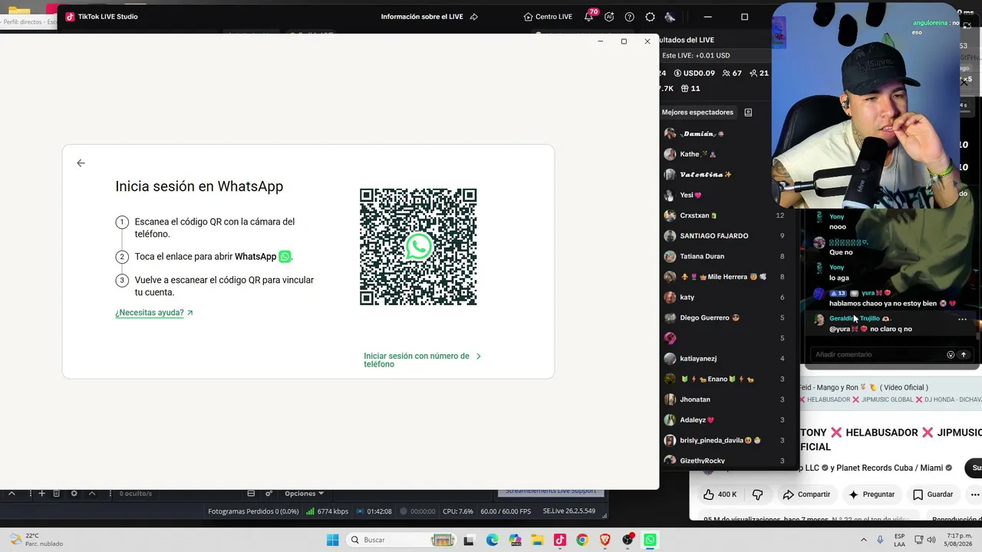The height and width of the screenshot is (552, 982).
Task: Go back with the arrow in the WhatsApp login card
Action: point(81,163)
